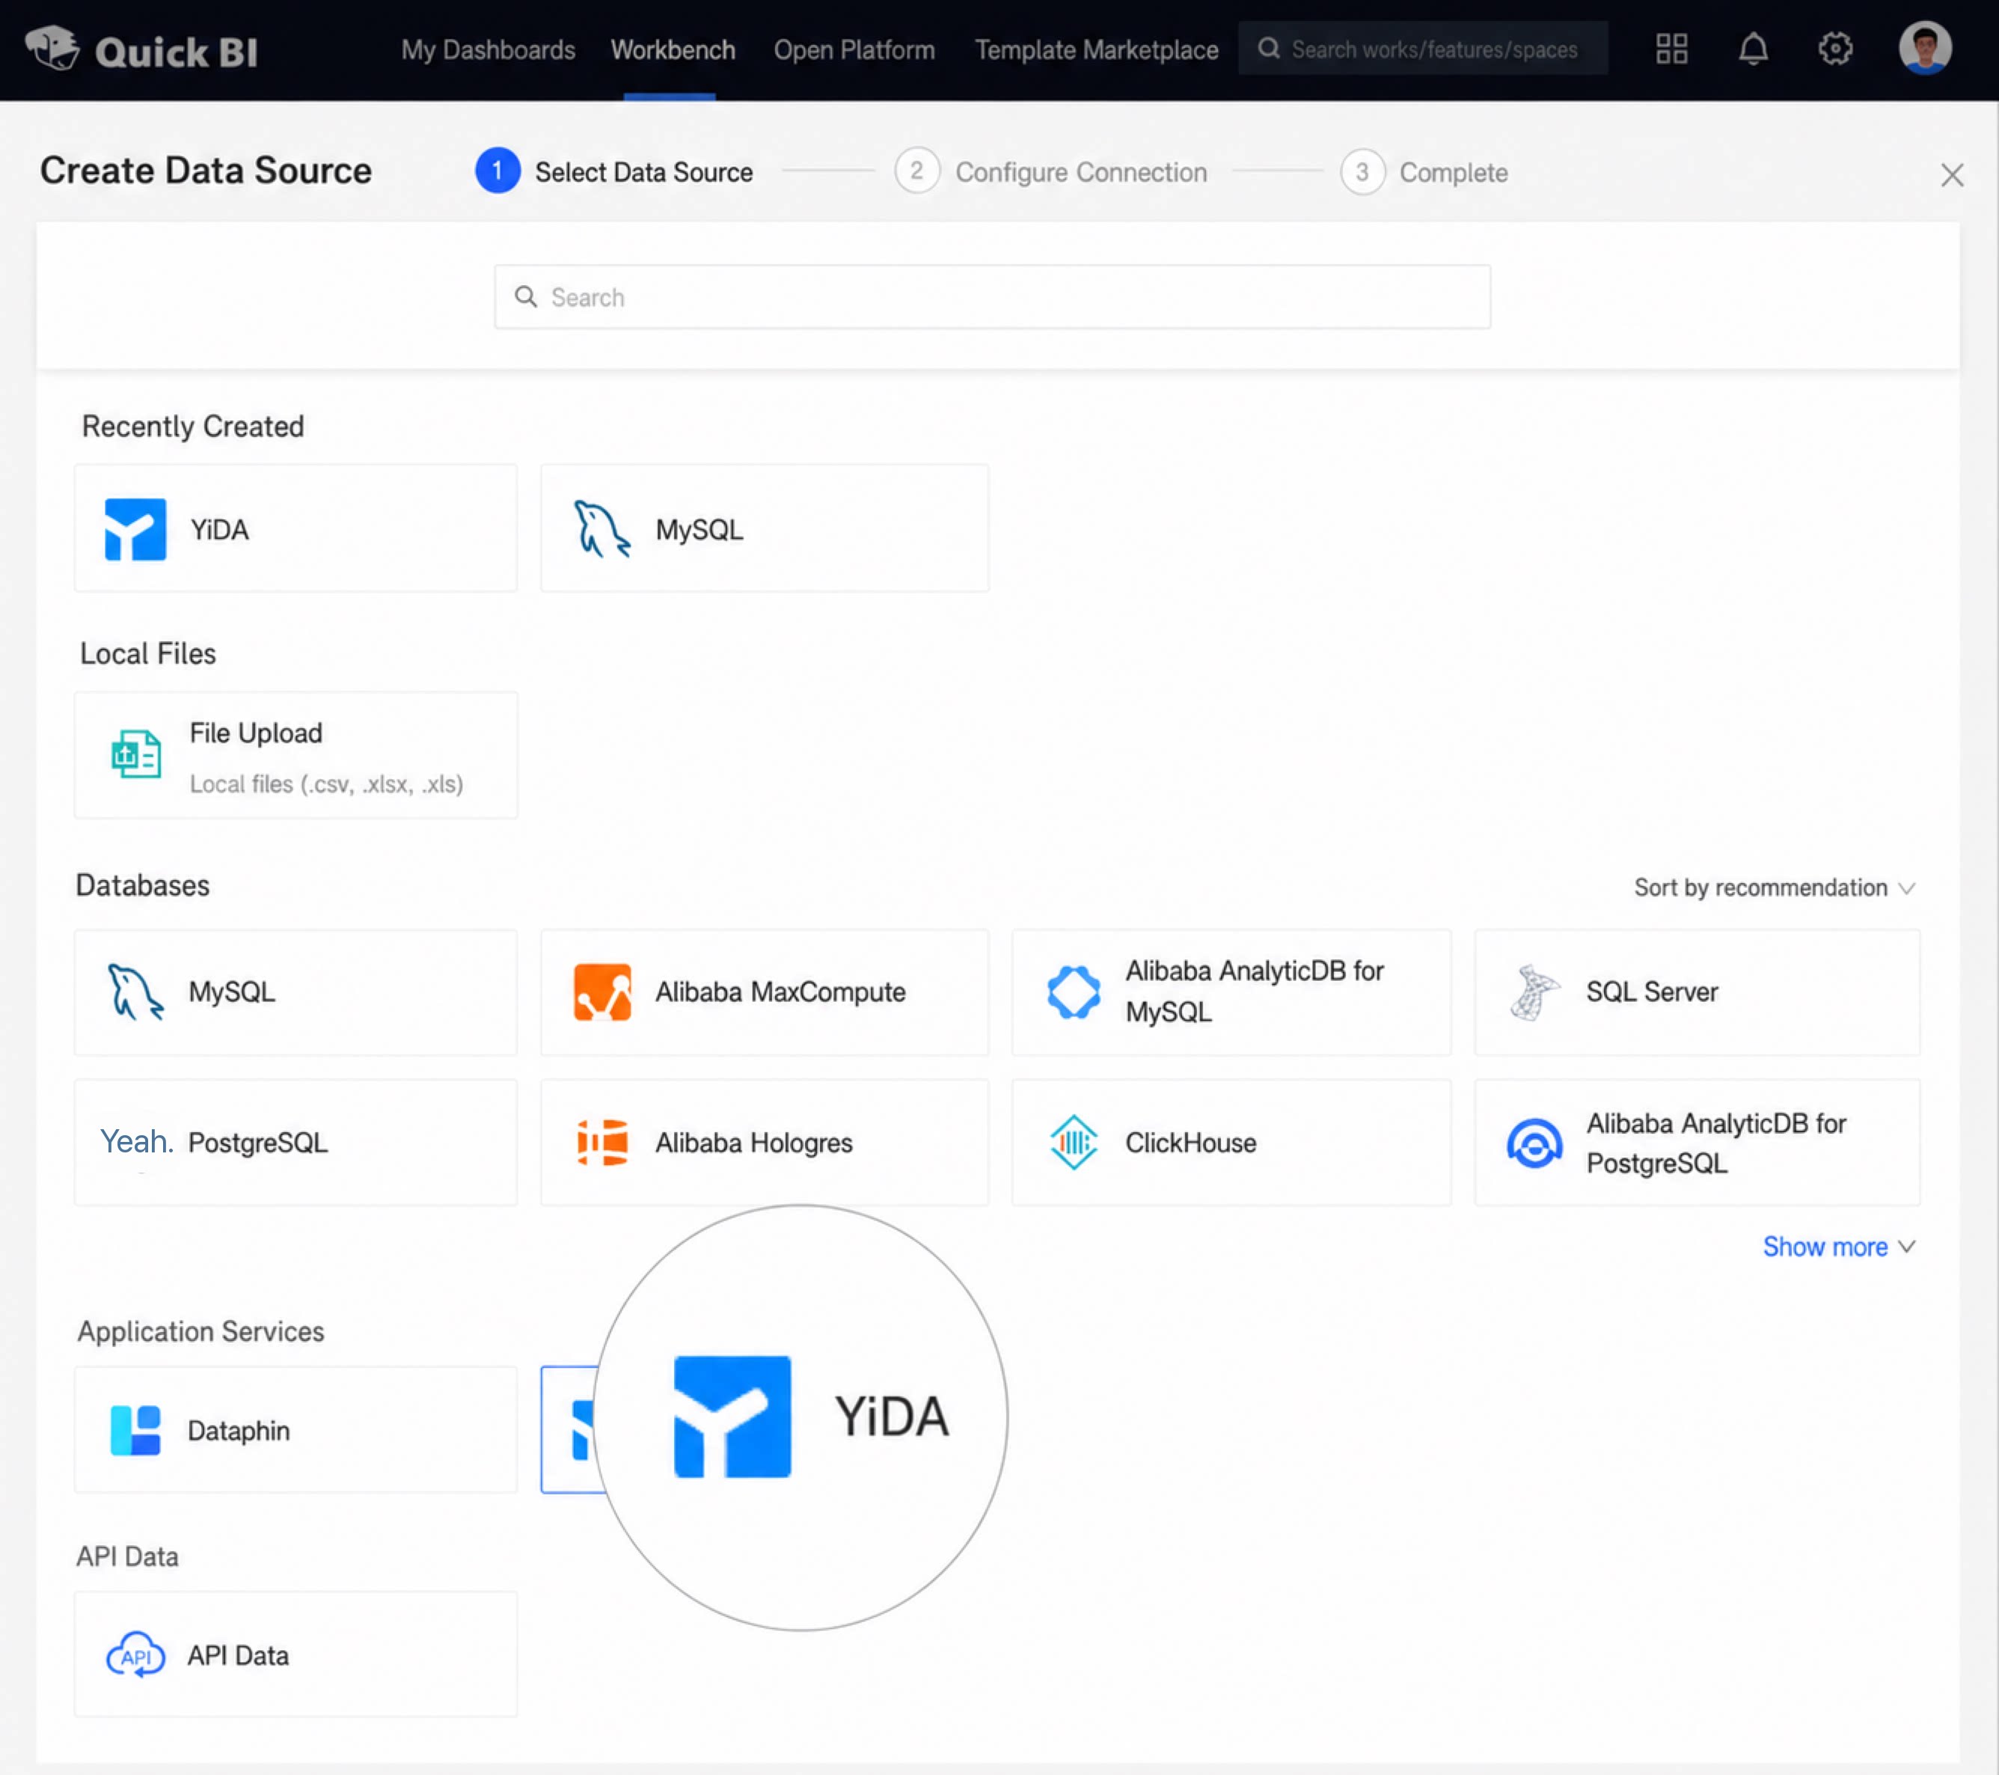This screenshot has height=1775, width=1999.
Task: Expand databases with Show more
Action: coord(1837,1246)
